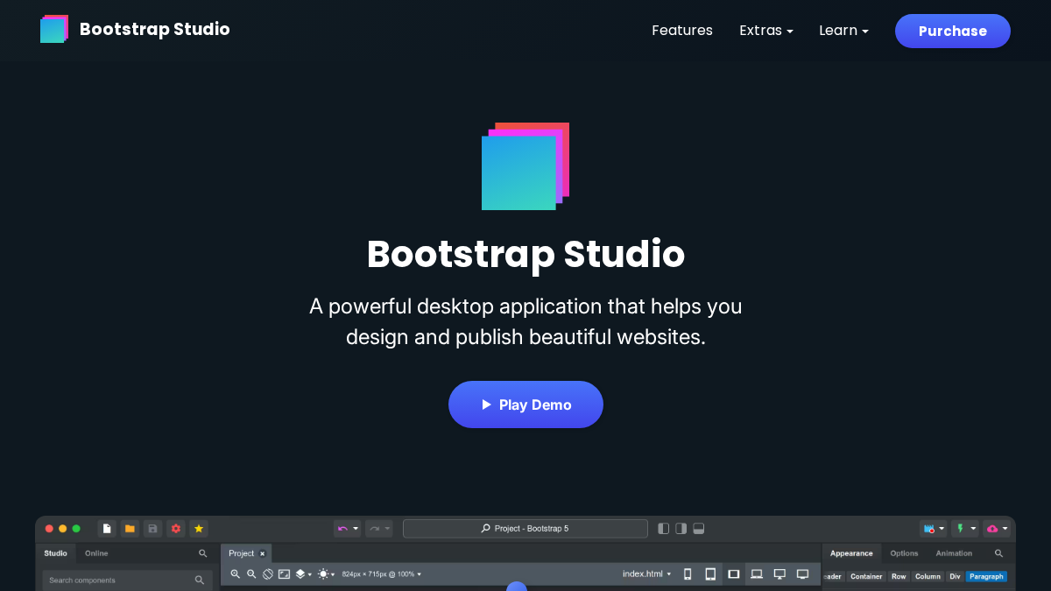Click the search icon beside Animation tab
The width and height of the screenshot is (1051, 591).
[x=999, y=553]
